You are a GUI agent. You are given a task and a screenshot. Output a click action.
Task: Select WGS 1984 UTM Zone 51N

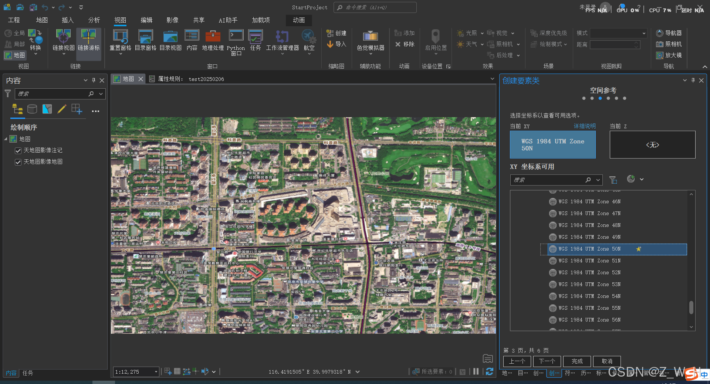[589, 261]
